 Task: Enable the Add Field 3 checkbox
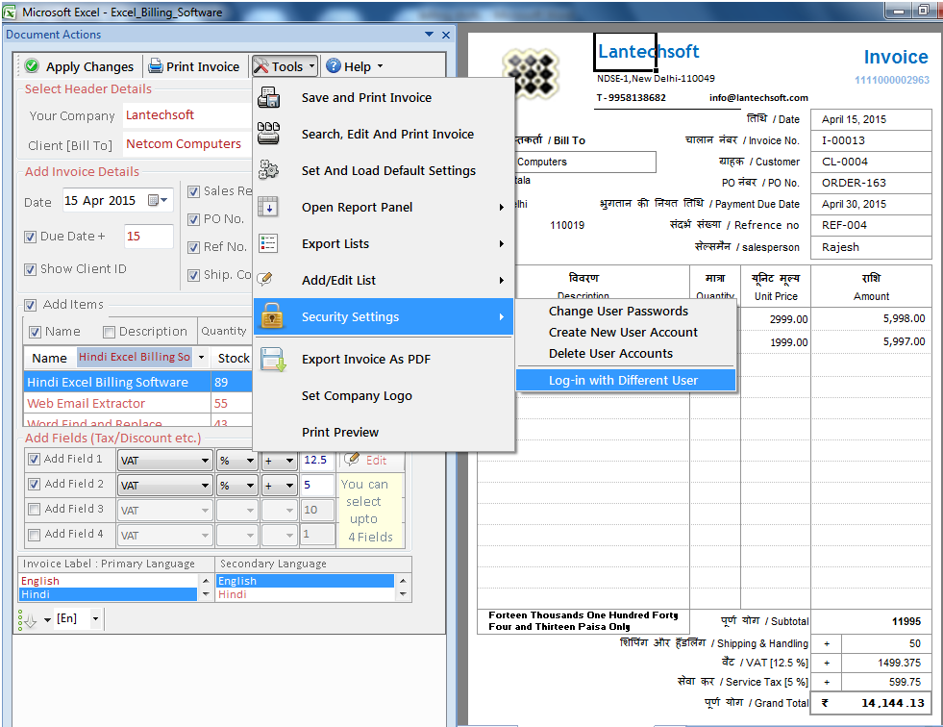(35, 509)
